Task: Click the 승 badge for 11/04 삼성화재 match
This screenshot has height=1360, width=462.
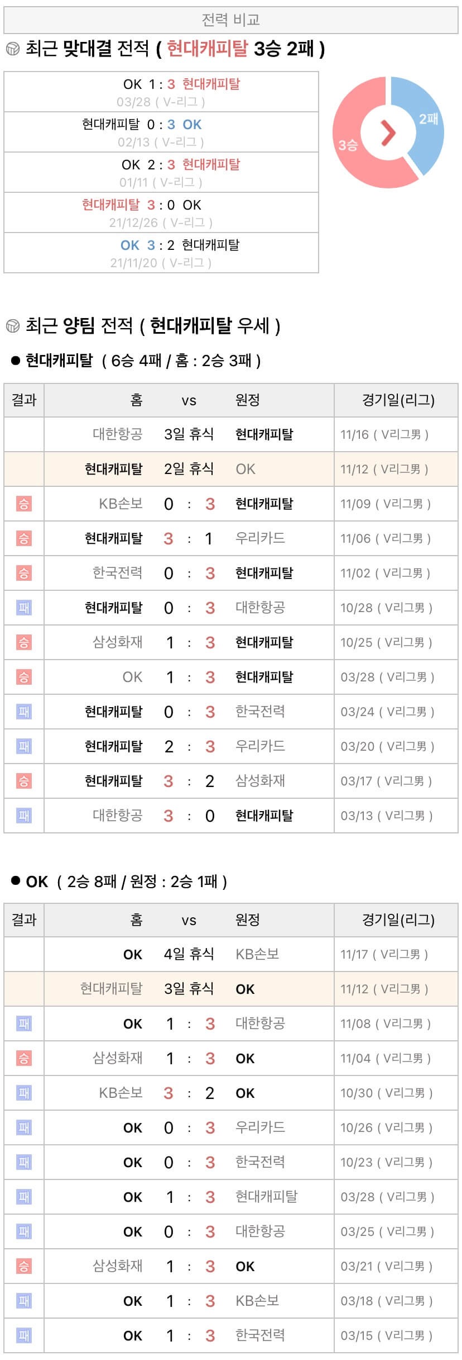Action: click(23, 1059)
